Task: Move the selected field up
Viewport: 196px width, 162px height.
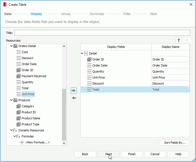Action: 179,40
